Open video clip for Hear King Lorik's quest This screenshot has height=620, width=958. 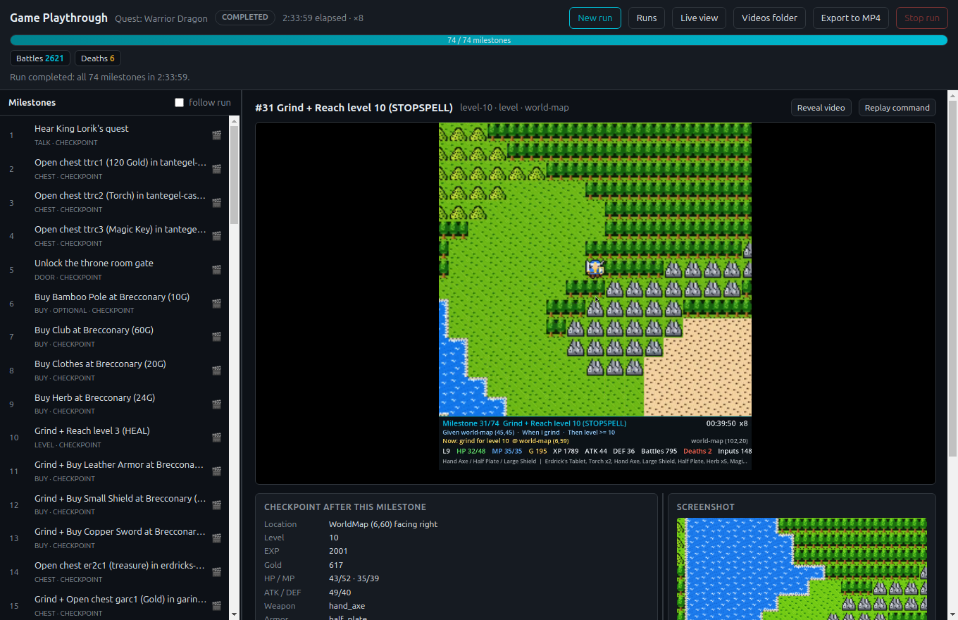(216, 135)
